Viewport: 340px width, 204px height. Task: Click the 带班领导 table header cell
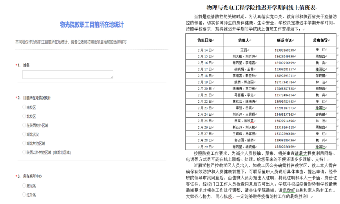pyautogui.click(x=320, y=40)
